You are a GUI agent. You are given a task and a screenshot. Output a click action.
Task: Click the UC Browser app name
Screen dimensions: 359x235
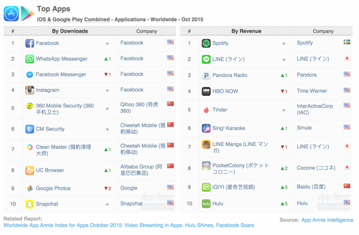point(50,171)
